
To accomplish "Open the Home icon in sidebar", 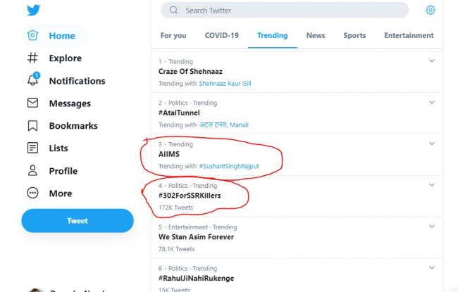I will (32, 35).
